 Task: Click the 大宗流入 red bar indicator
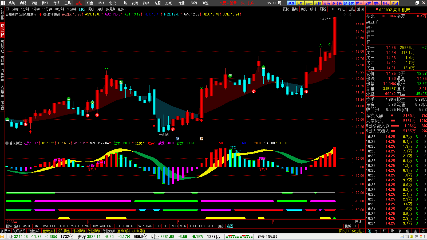coord(393,121)
